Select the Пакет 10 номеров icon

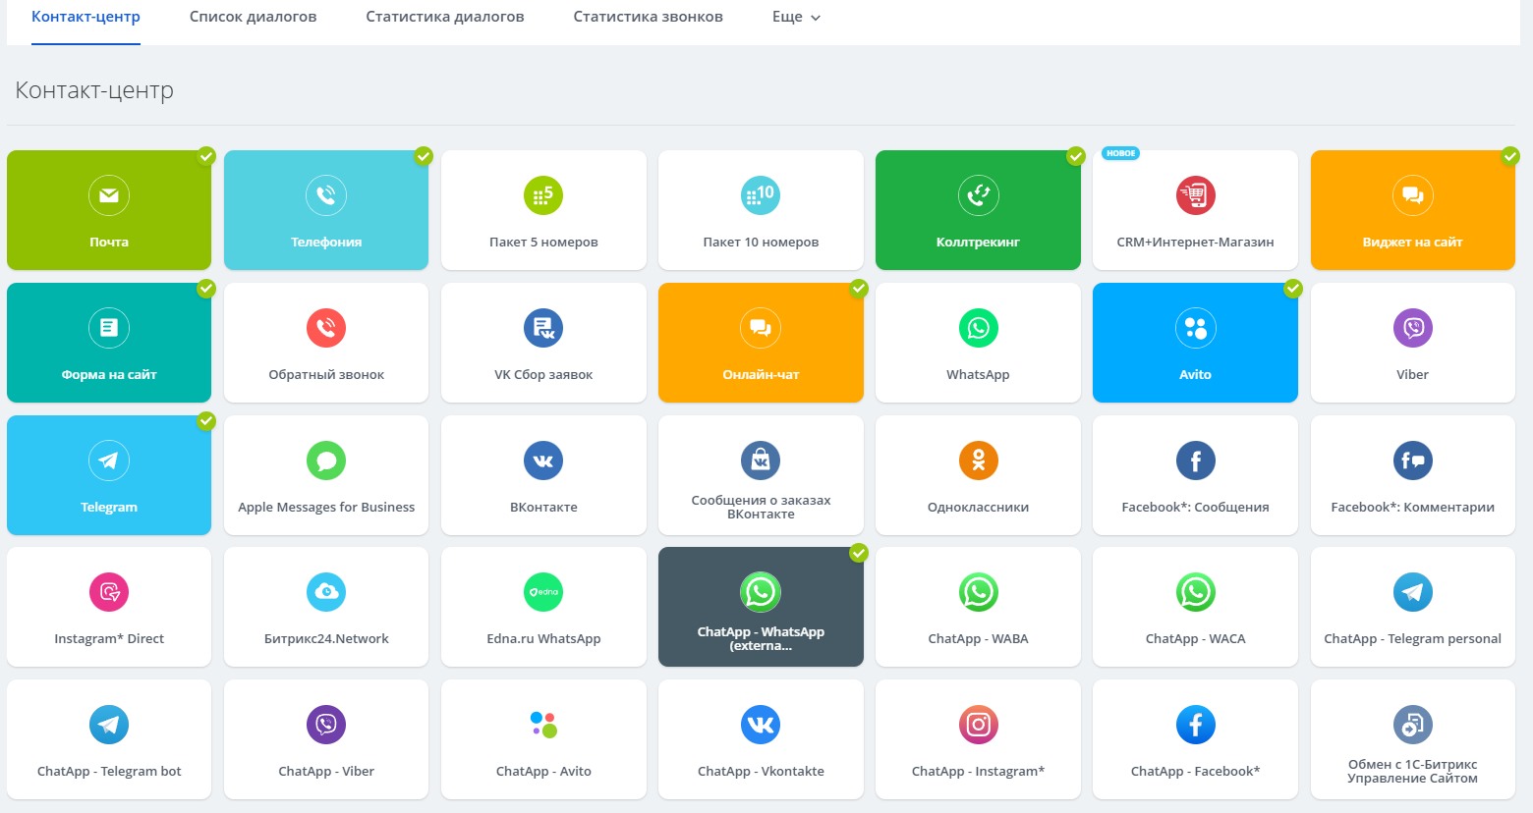761,195
